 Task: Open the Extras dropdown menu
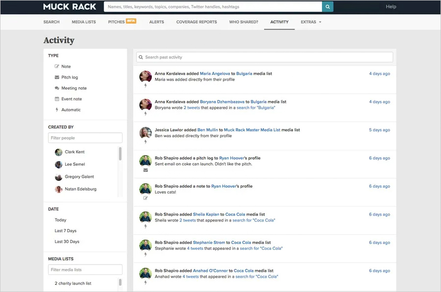click(x=311, y=22)
